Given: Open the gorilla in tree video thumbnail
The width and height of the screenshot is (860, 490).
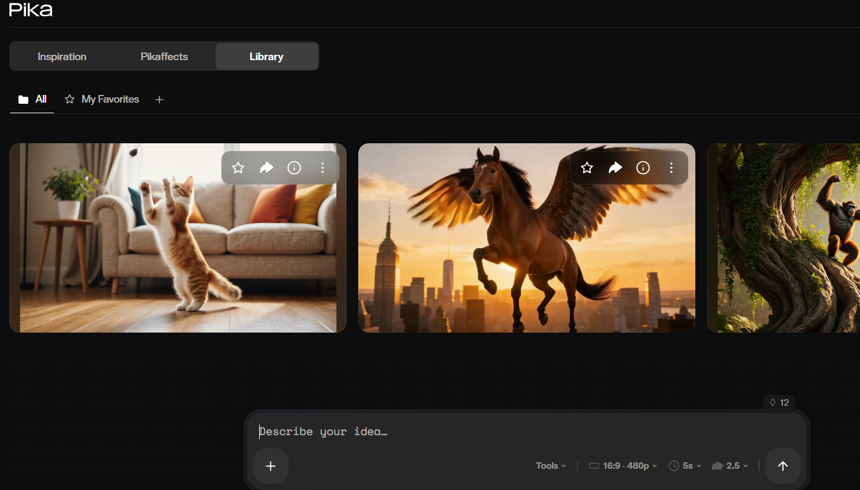Looking at the screenshot, I should [x=784, y=238].
